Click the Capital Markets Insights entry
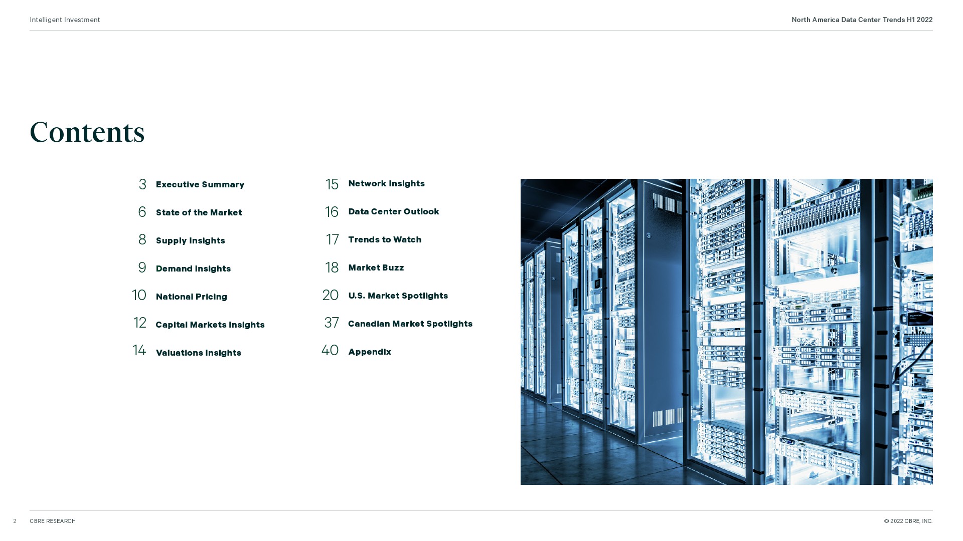This screenshot has width=963, height=541. pos(210,325)
